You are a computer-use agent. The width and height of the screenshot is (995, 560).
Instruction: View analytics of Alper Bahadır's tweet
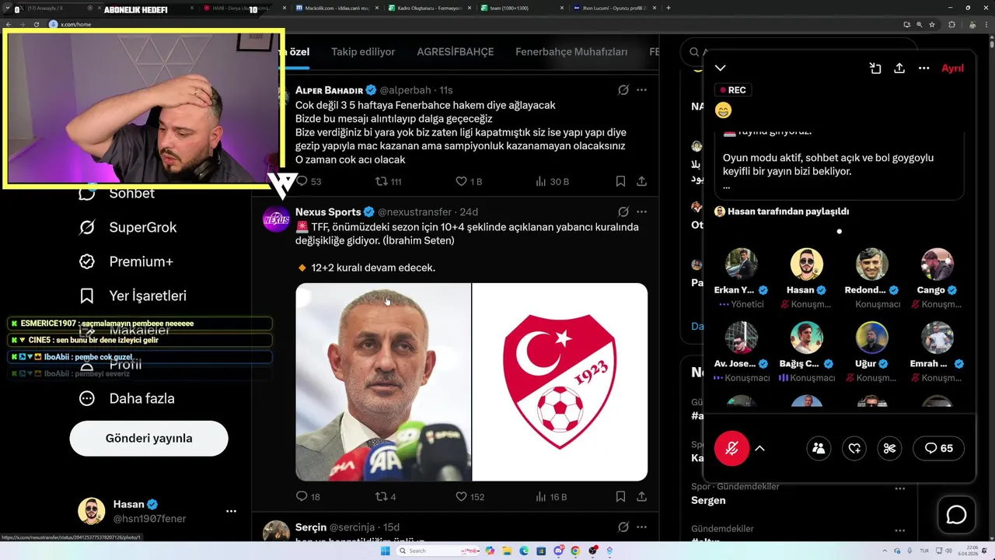541,181
